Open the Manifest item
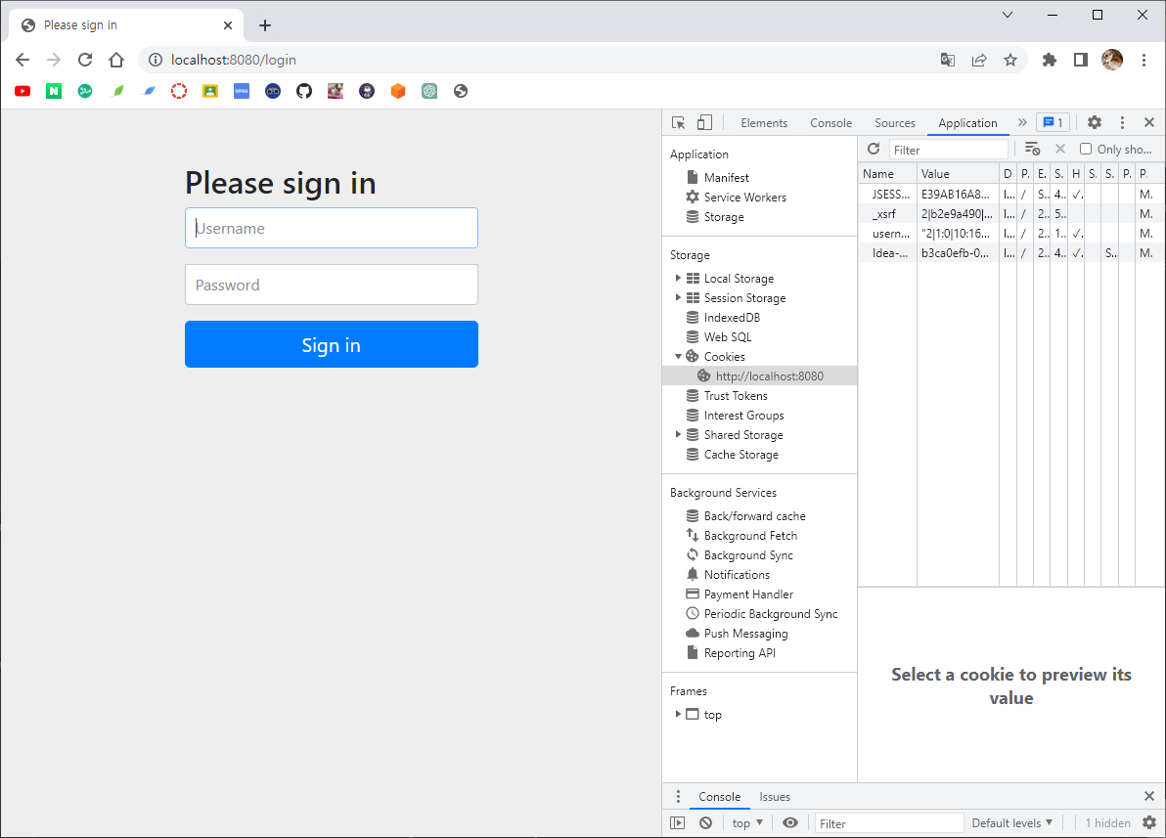Viewport: 1166px width, 838px height. pos(726,178)
